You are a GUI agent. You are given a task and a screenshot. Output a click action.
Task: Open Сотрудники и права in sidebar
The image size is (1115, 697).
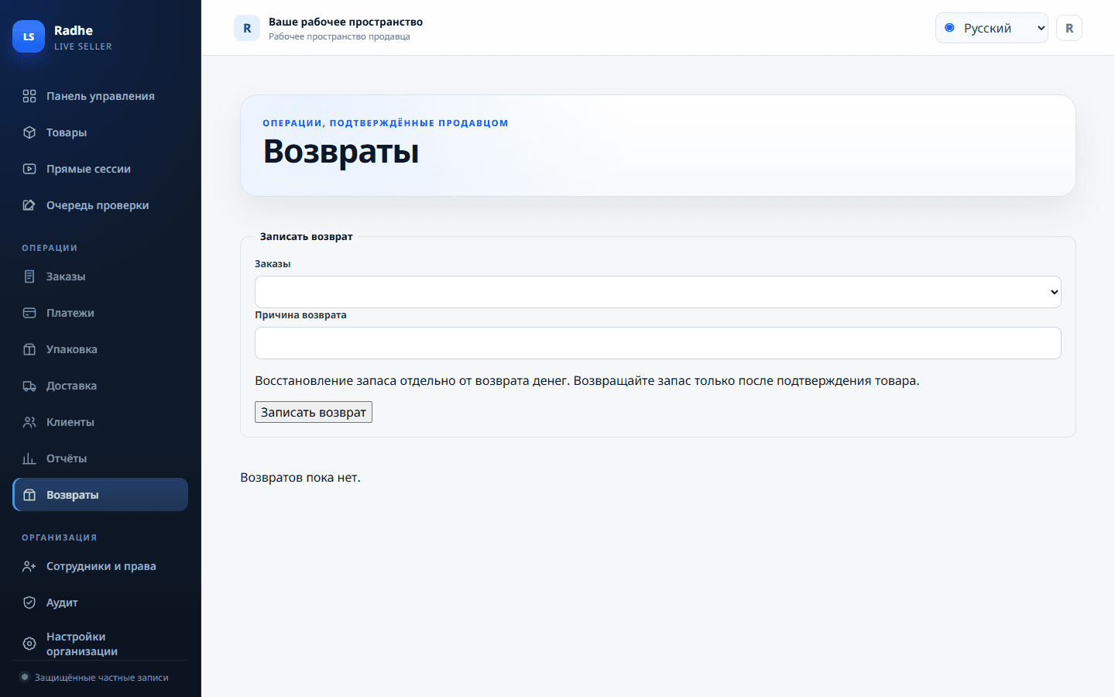coord(101,566)
